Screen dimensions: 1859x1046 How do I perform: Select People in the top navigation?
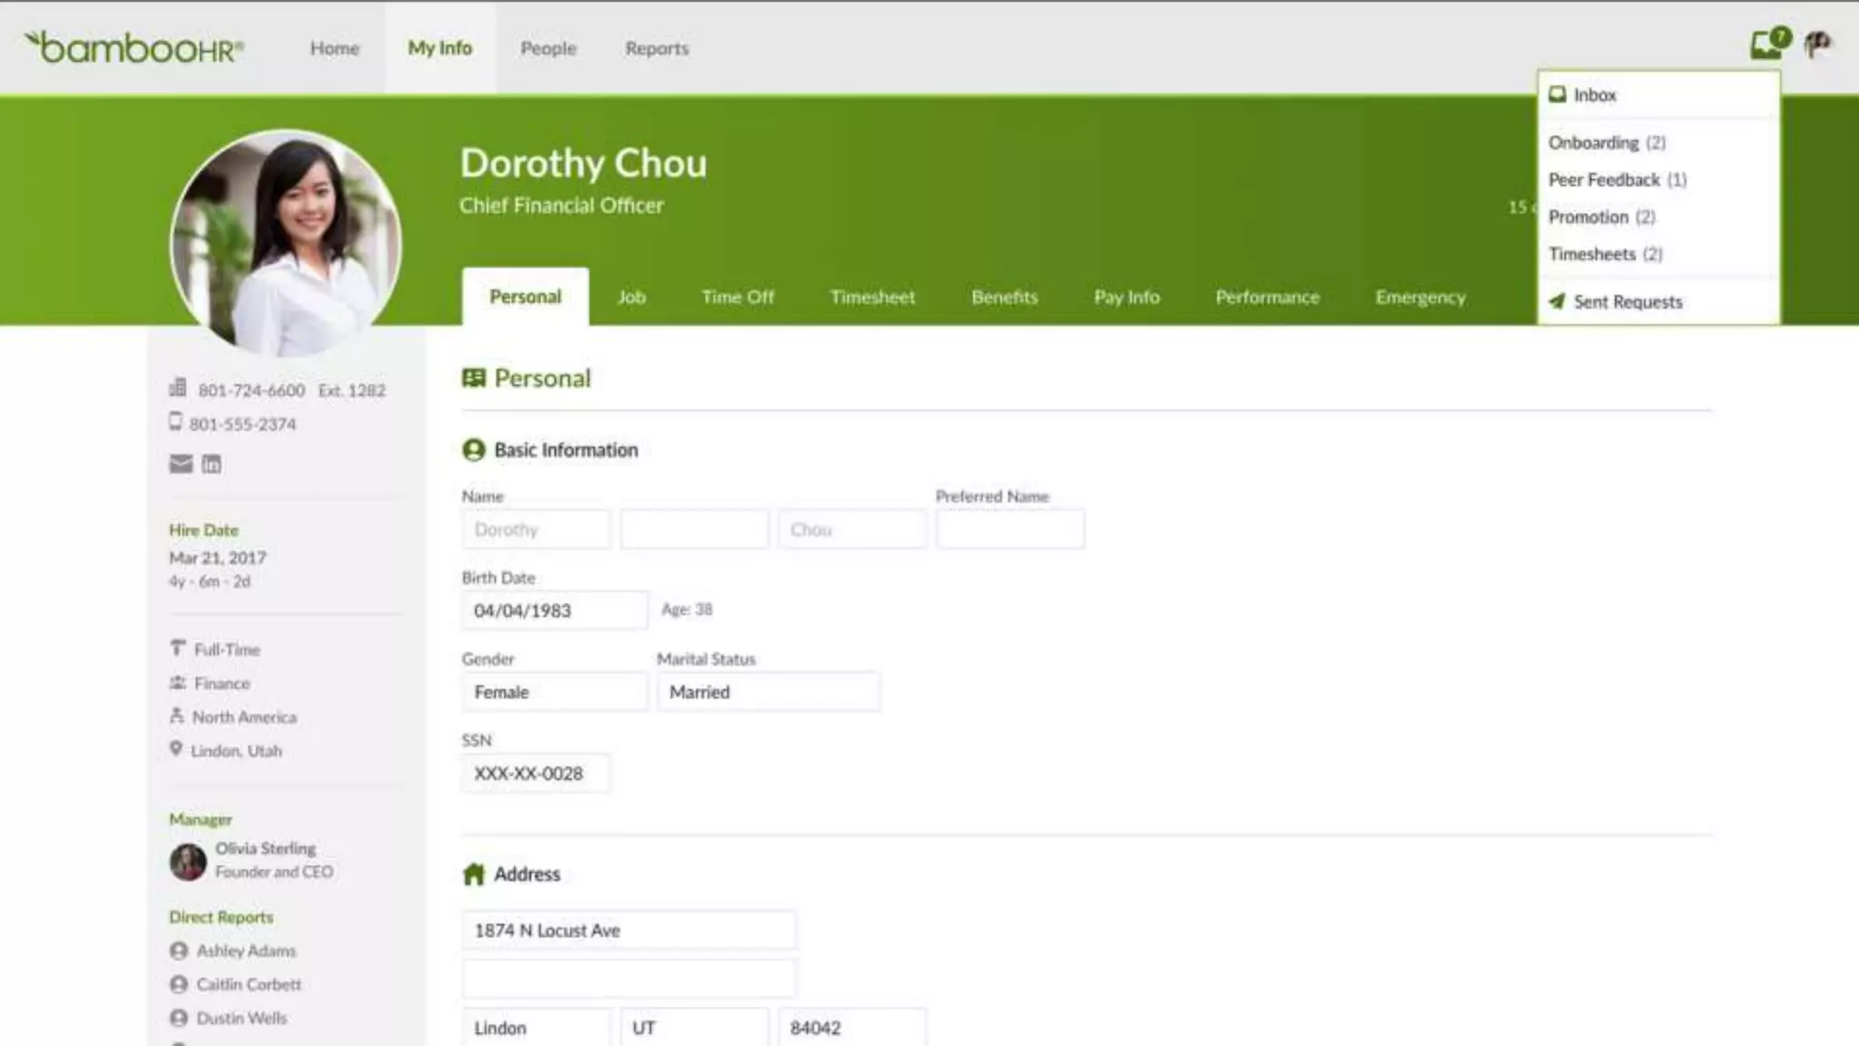[x=548, y=48]
